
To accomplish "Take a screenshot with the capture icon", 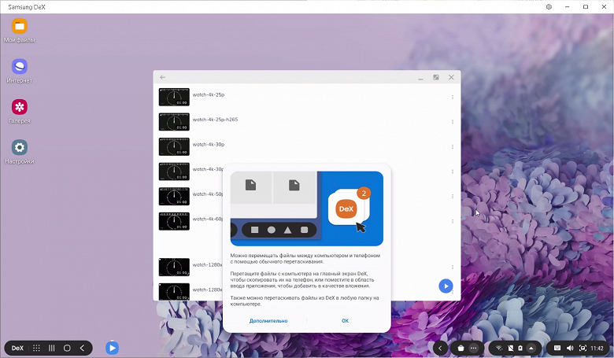I will (x=583, y=348).
